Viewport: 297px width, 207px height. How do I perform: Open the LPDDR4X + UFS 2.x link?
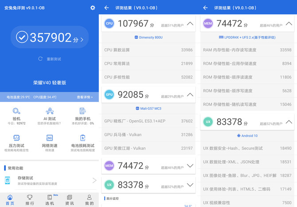click(x=247, y=37)
